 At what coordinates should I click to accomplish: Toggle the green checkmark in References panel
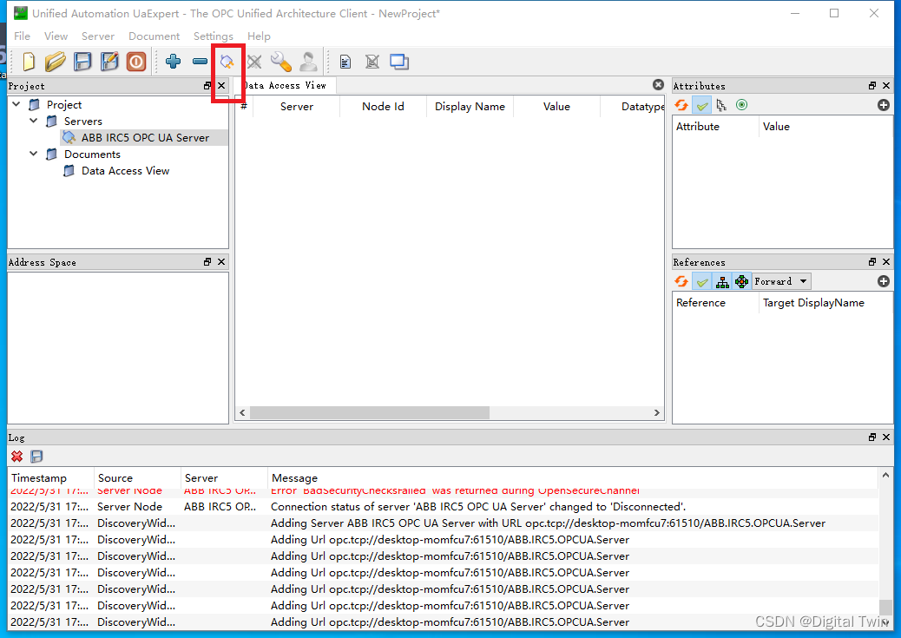coord(701,281)
